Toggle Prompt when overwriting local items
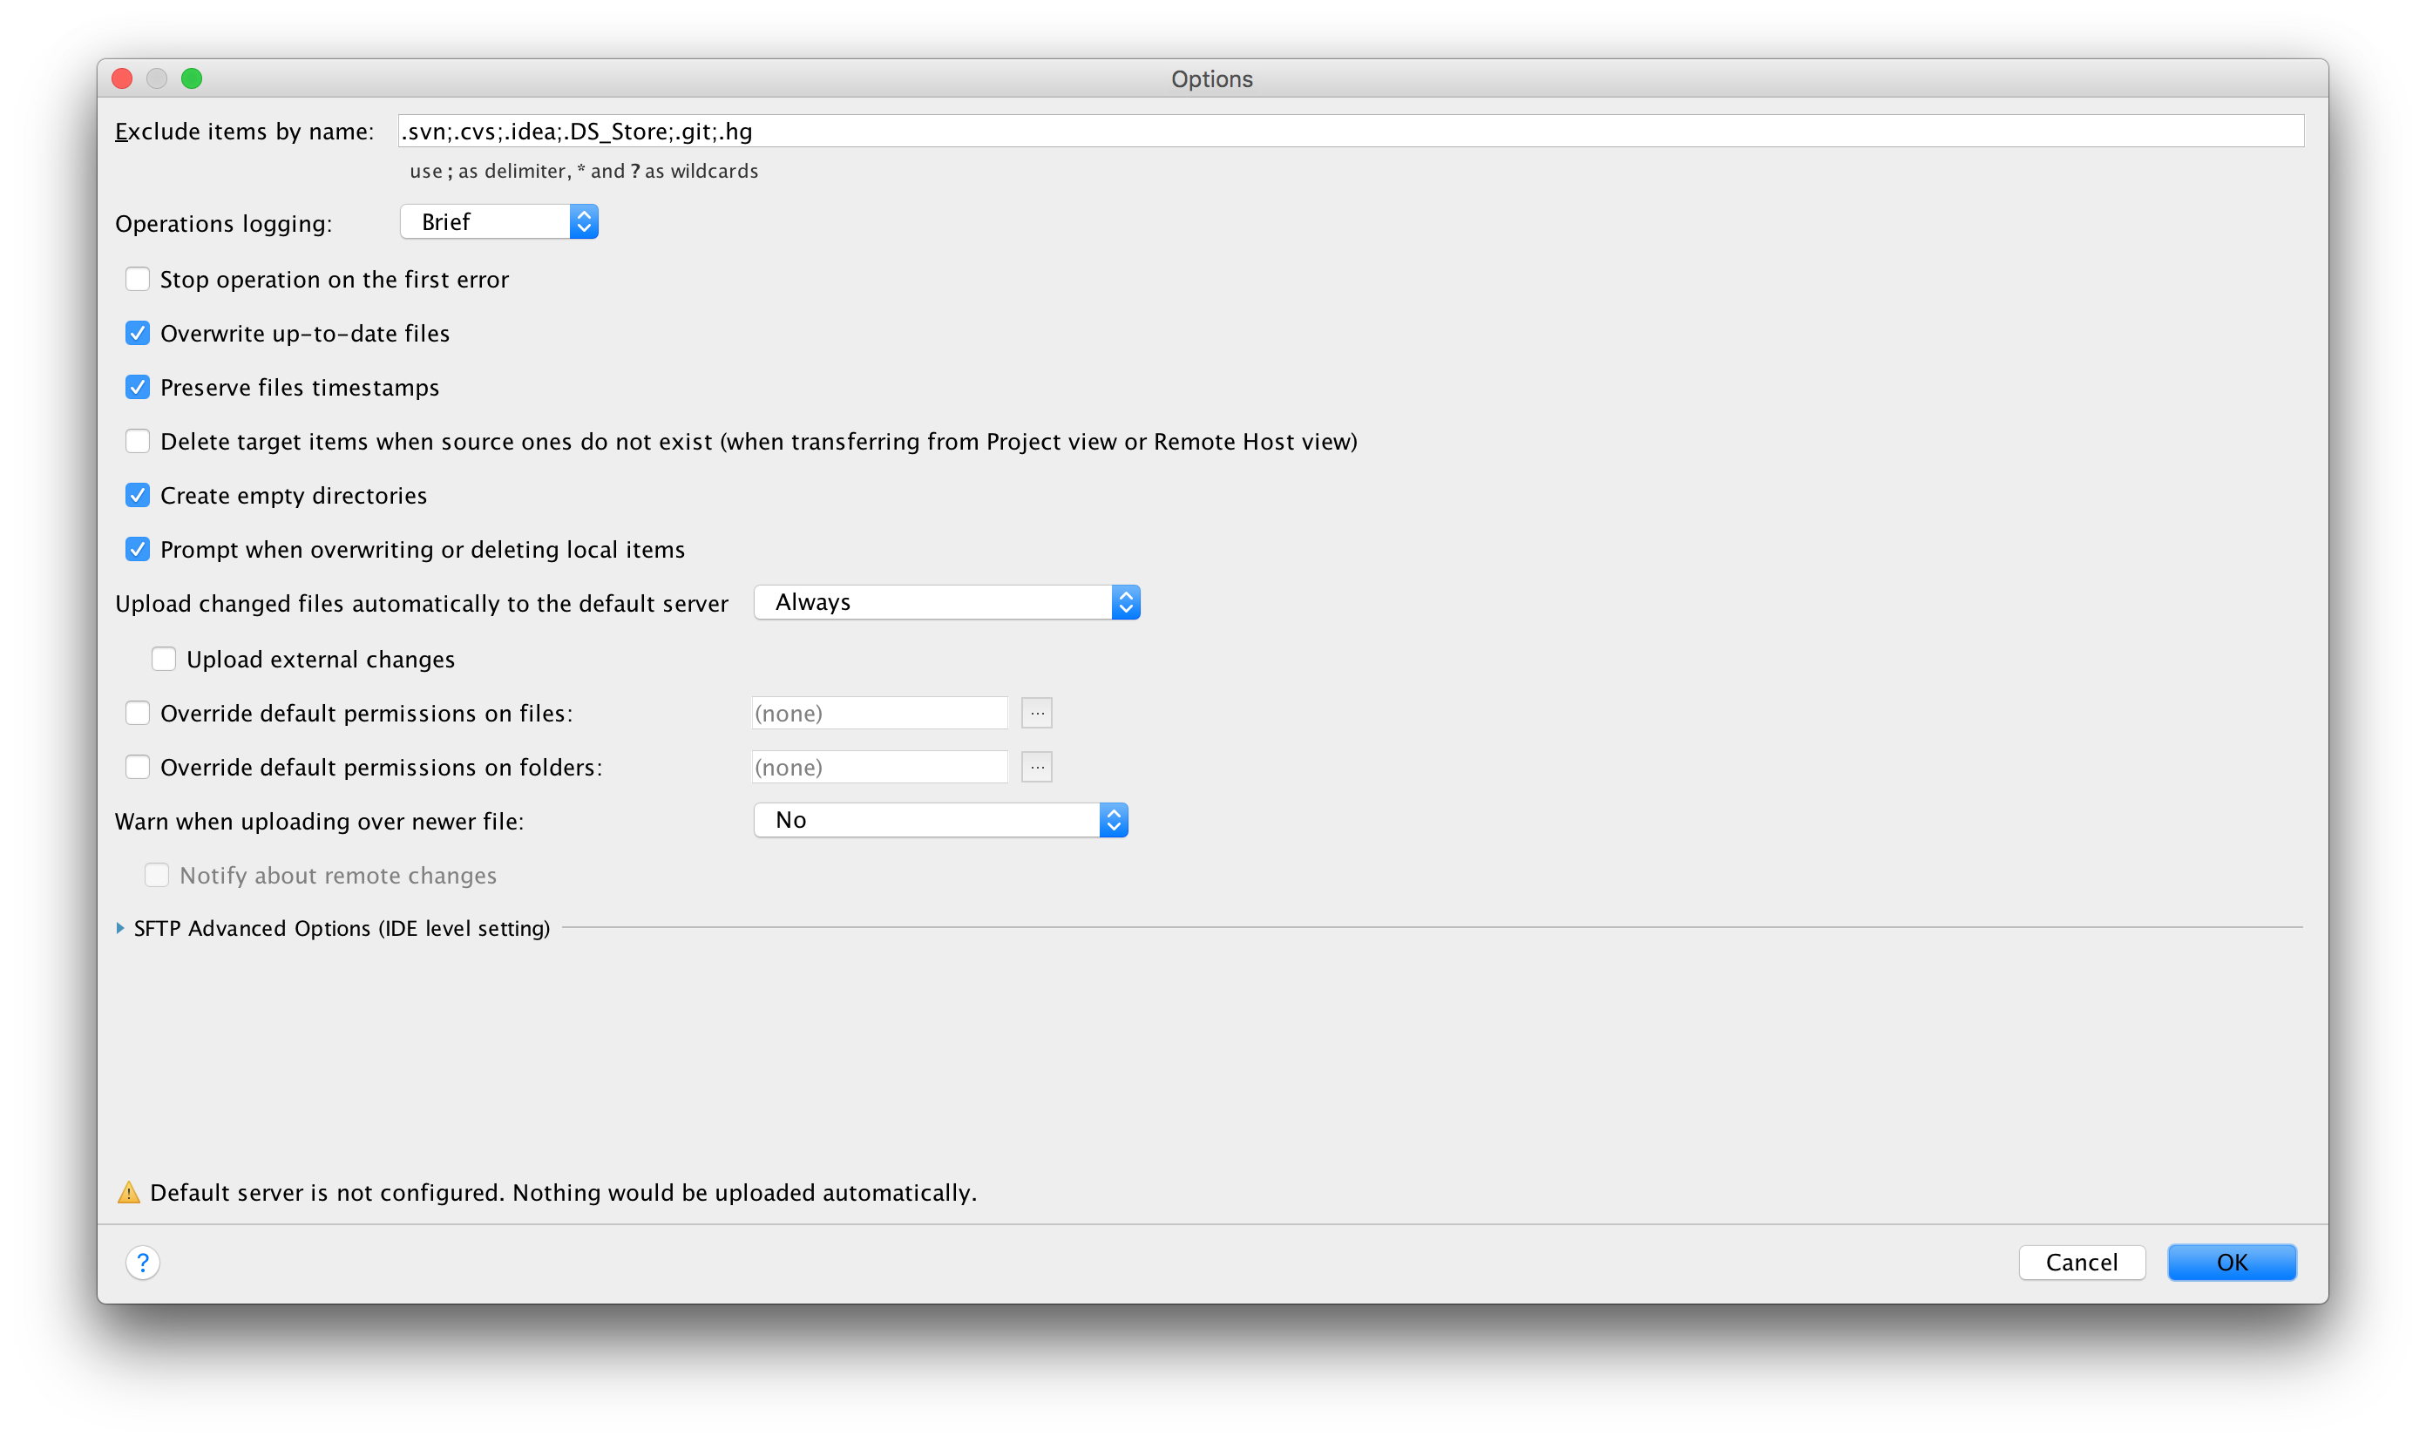The width and height of the screenshot is (2426, 1443). click(138, 549)
